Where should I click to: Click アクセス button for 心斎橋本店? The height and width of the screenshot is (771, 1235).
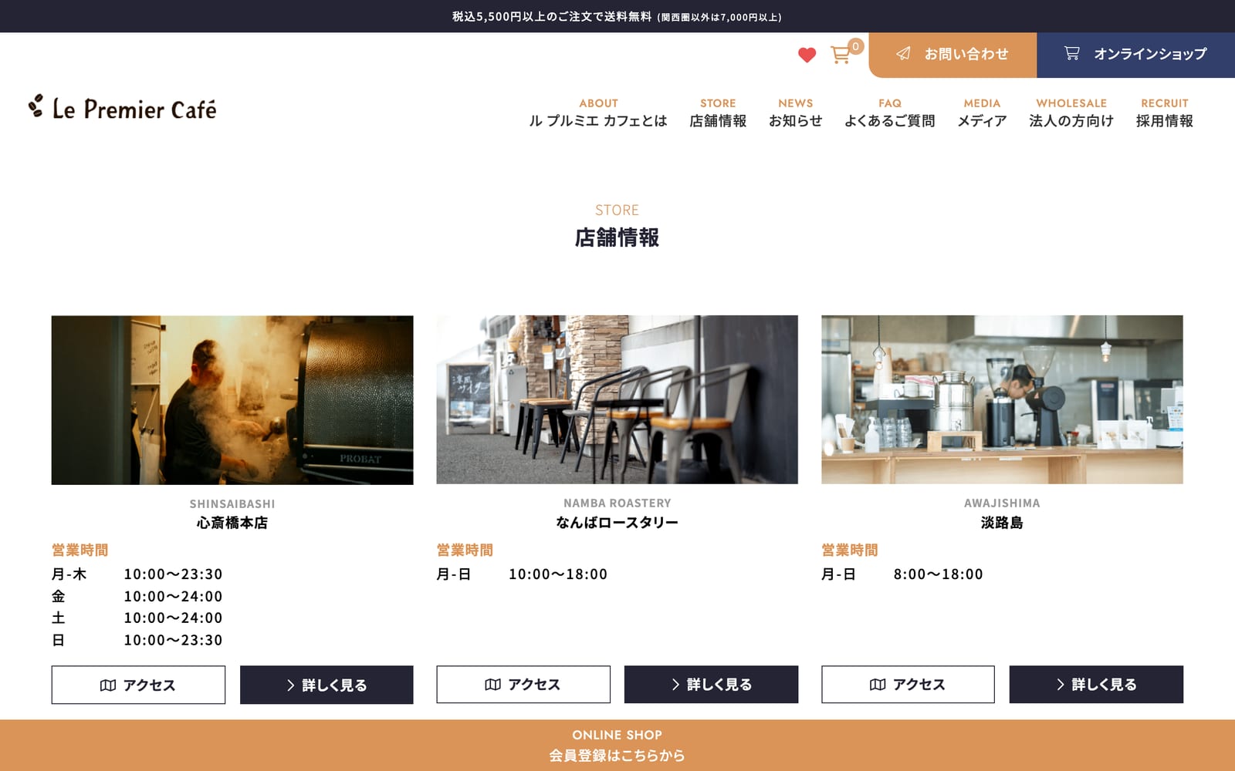(138, 685)
